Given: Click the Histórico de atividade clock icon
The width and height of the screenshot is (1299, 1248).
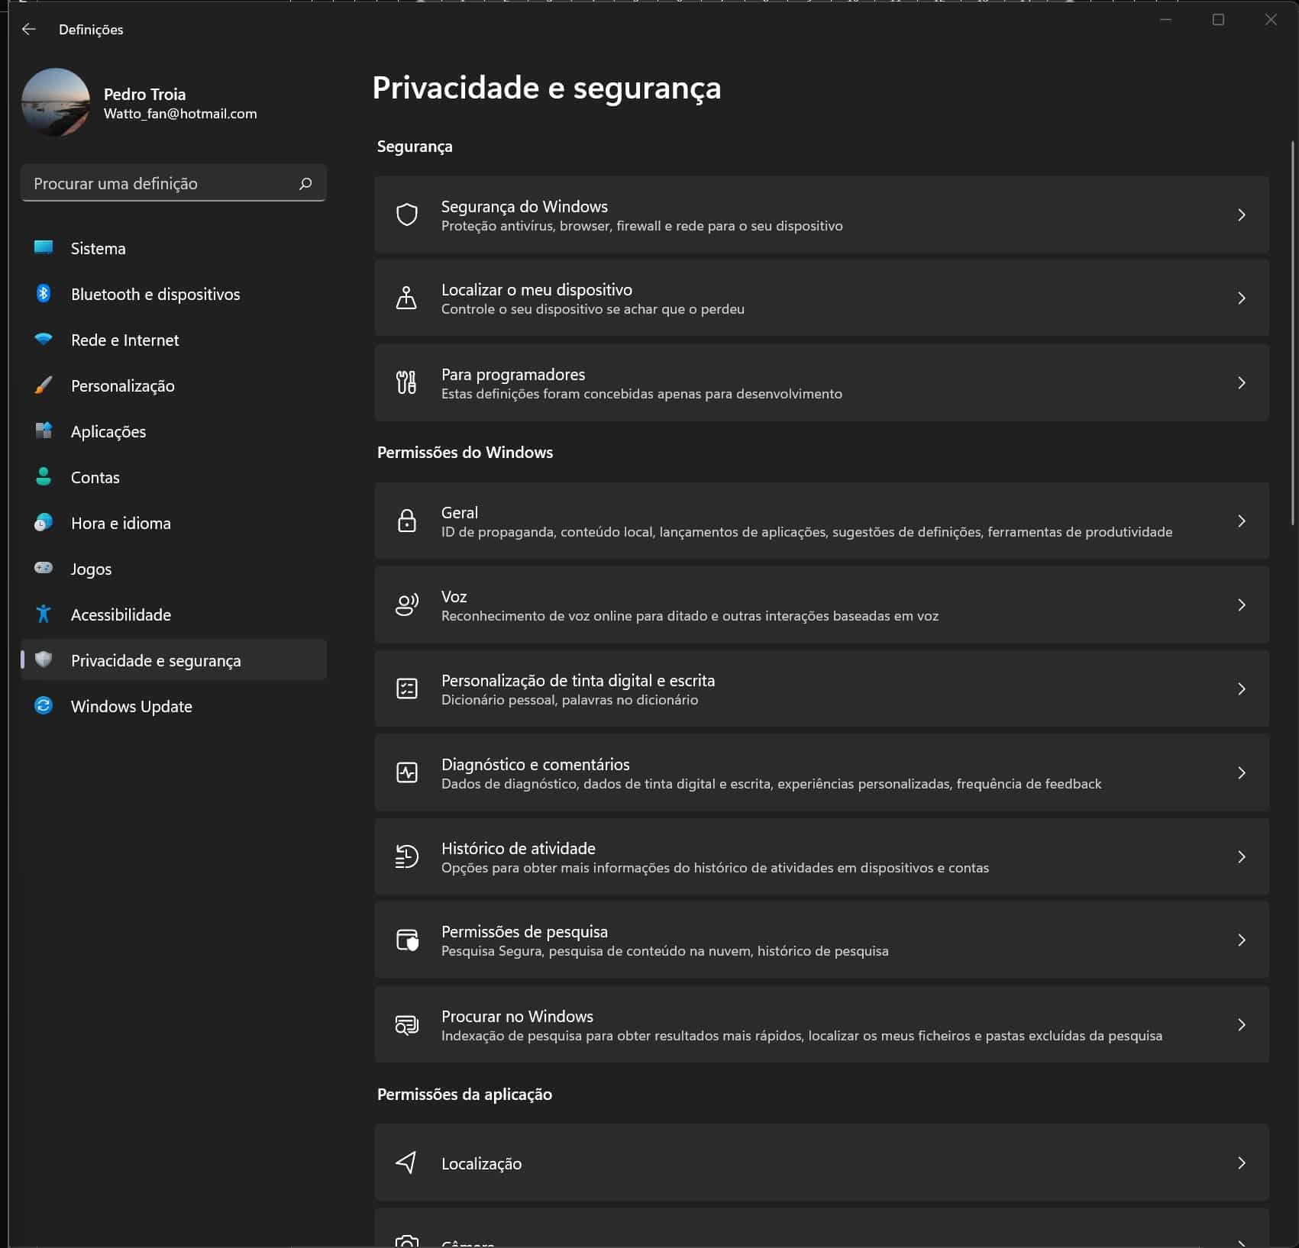Looking at the screenshot, I should (406, 857).
